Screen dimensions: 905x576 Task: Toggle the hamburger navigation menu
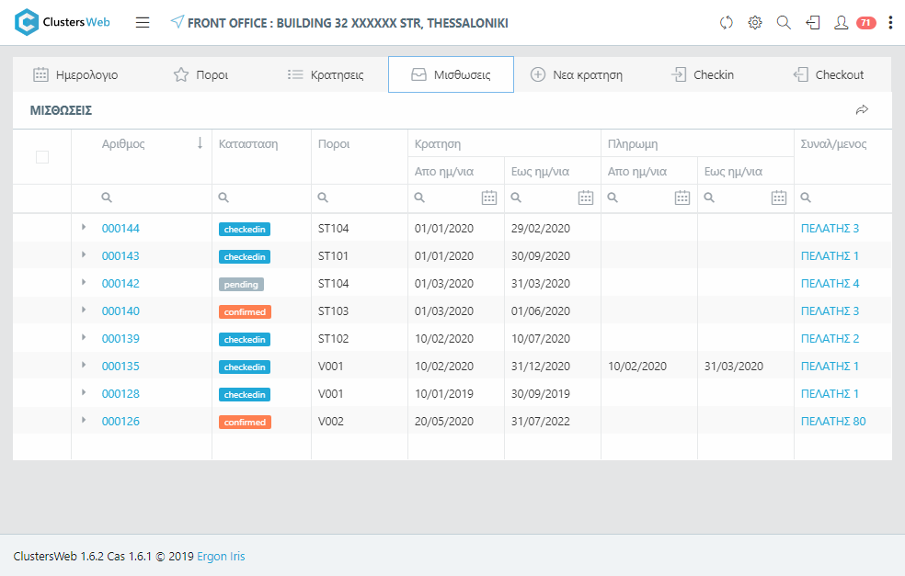click(x=143, y=23)
